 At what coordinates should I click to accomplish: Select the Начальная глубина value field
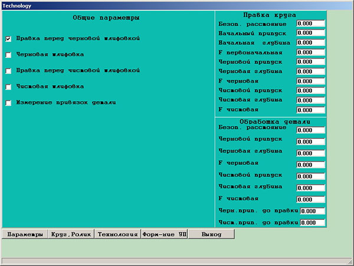pyautogui.click(x=311, y=43)
